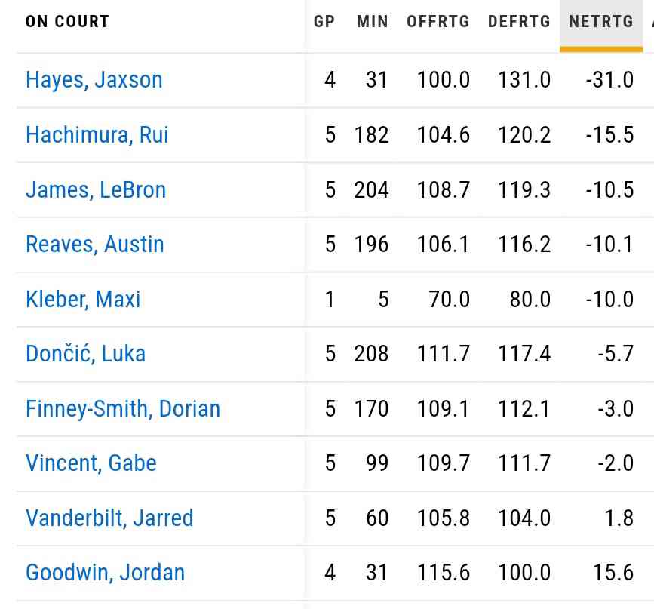Select Maxi Kleber player link

pos(83,300)
